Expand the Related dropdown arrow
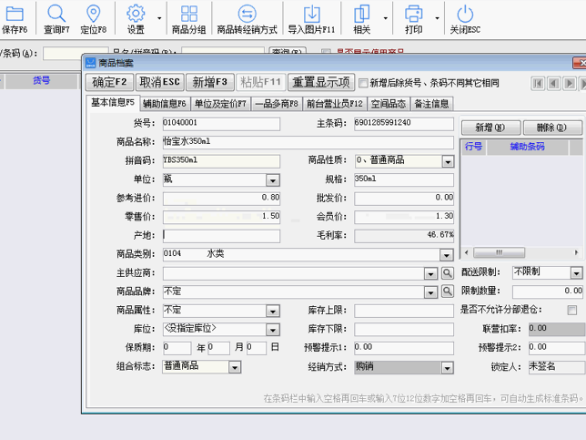Image resolution: width=586 pixels, height=440 pixels. (x=386, y=18)
